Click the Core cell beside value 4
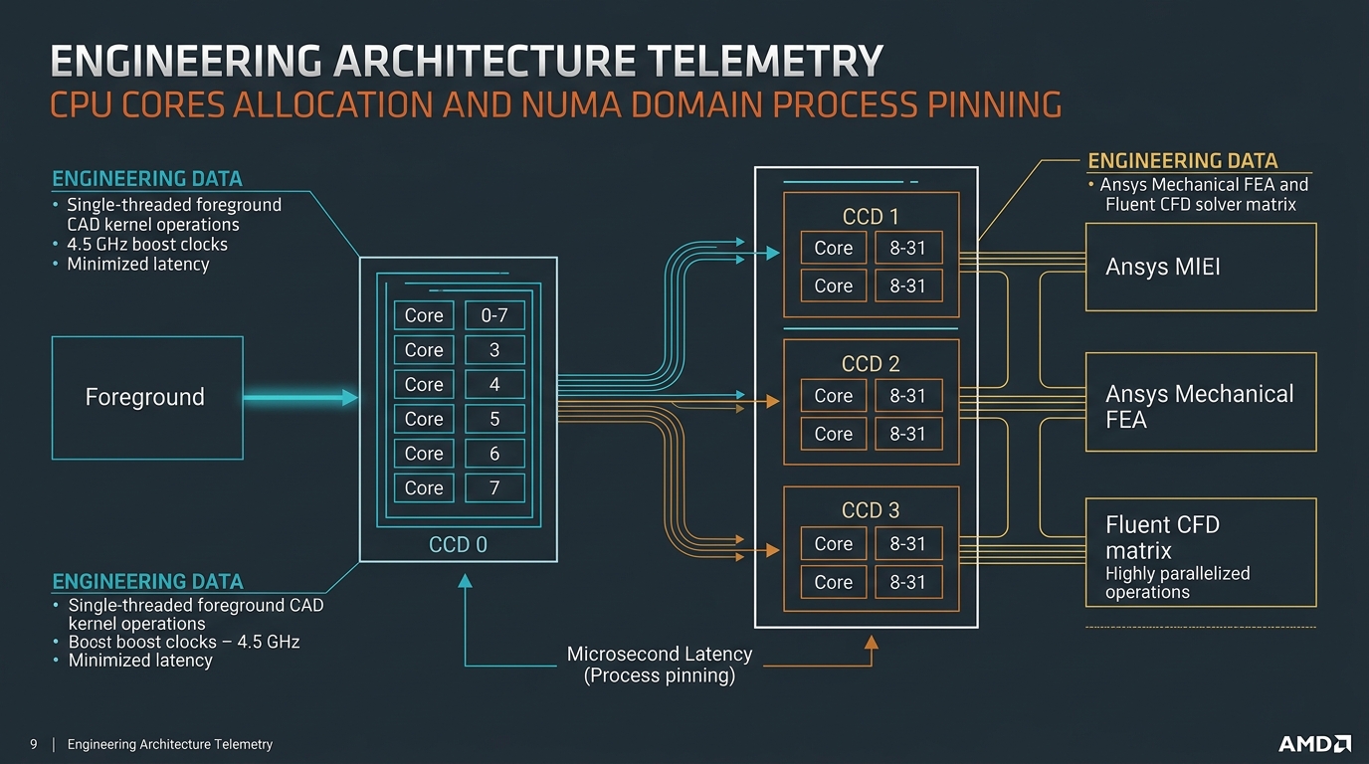 424,384
